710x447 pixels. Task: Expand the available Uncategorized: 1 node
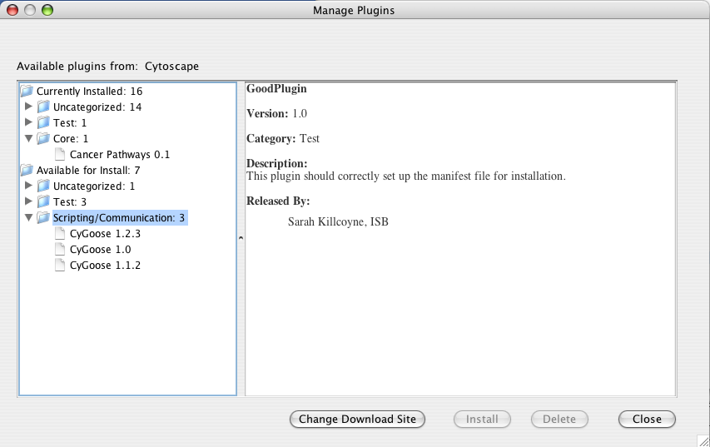pos(29,186)
